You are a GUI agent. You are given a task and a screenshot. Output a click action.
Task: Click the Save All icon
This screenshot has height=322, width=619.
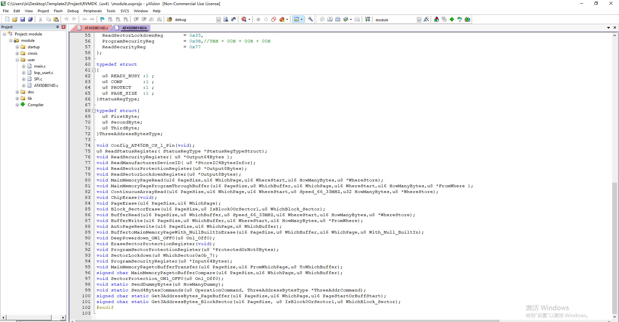pyautogui.click(x=30, y=20)
